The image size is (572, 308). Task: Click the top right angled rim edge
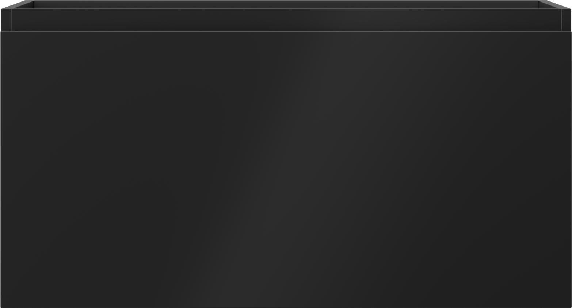[x=555, y=5]
